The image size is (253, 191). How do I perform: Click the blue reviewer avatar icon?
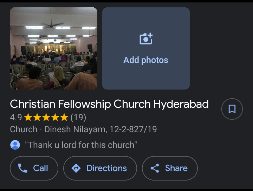(x=15, y=145)
